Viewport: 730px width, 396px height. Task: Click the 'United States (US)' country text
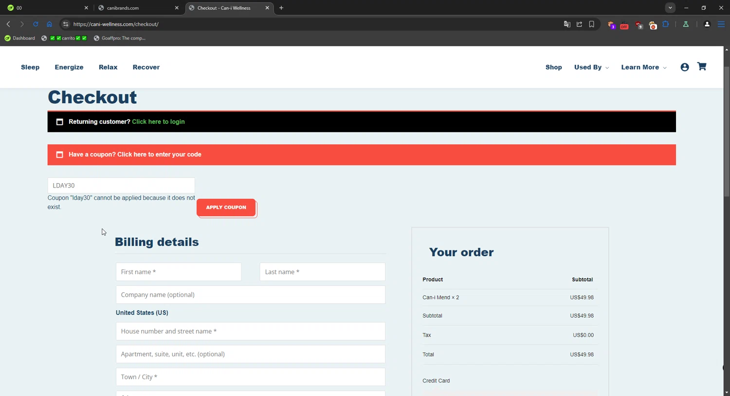pos(142,313)
